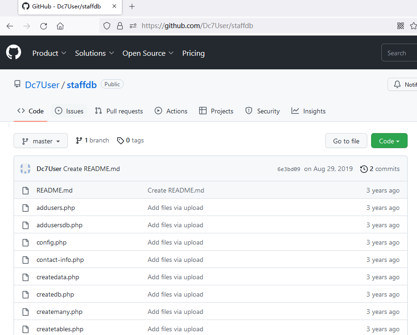Click the shield tracking protection icon
This screenshot has width=417, height=335.
point(107,26)
